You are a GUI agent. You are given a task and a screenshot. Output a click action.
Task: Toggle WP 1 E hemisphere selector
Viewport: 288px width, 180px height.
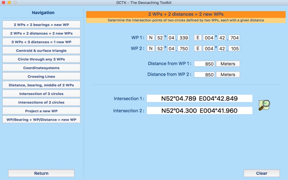198,38
